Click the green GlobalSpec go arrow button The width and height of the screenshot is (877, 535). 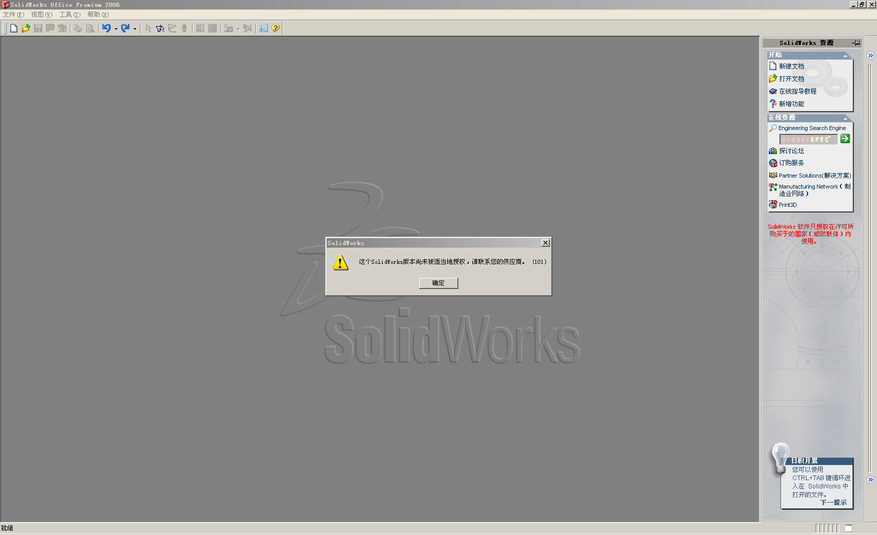click(845, 139)
